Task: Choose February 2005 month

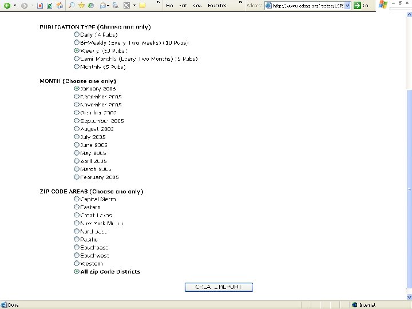Action: (77, 177)
